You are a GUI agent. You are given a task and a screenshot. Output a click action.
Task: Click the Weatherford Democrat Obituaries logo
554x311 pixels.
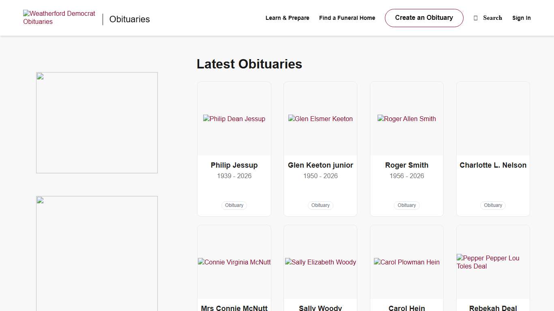[x=59, y=18]
